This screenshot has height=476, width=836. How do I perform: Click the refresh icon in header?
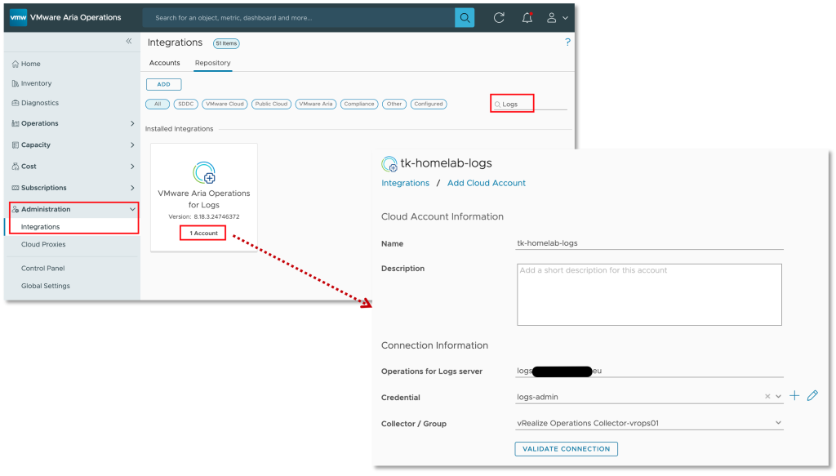click(x=499, y=18)
